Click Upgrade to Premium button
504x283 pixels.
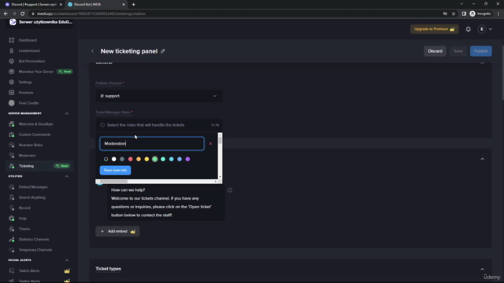coord(434,29)
